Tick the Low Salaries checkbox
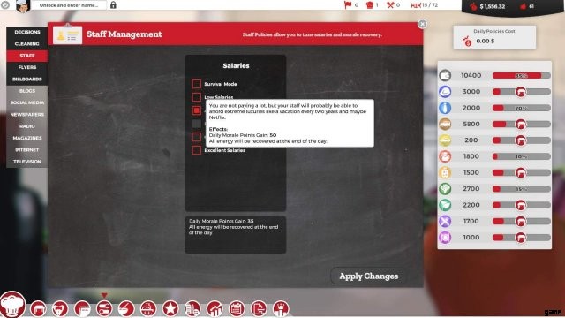 [x=196, y=97]
